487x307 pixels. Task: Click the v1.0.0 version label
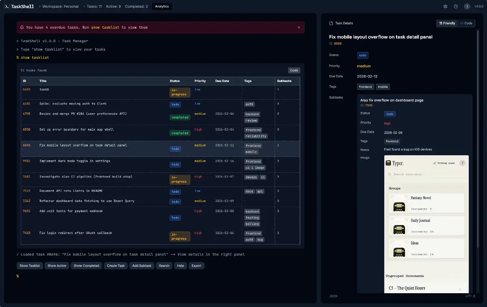tap(479, 6)
